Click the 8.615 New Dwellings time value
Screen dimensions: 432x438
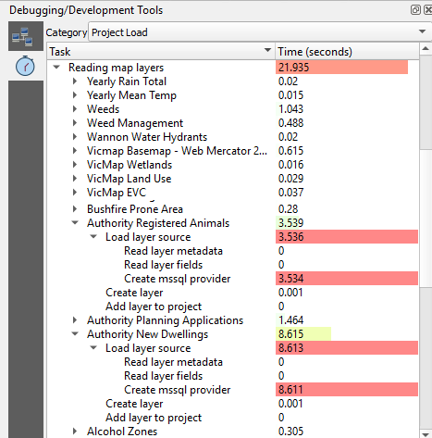click(291, 334)
